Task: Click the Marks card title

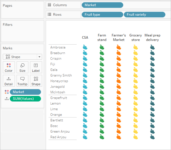Action: [8, 48]
